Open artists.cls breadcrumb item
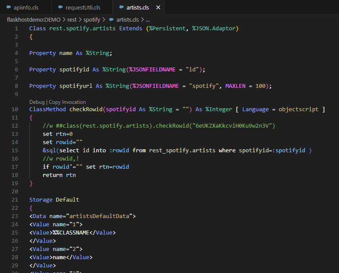The height and width of the screenshot is (273, 339). [x=127, y=20]
